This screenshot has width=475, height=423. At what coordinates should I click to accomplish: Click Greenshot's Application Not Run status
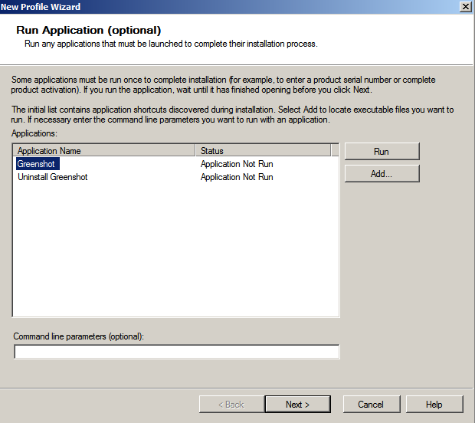pyautogui.click(x=237, y=164)
